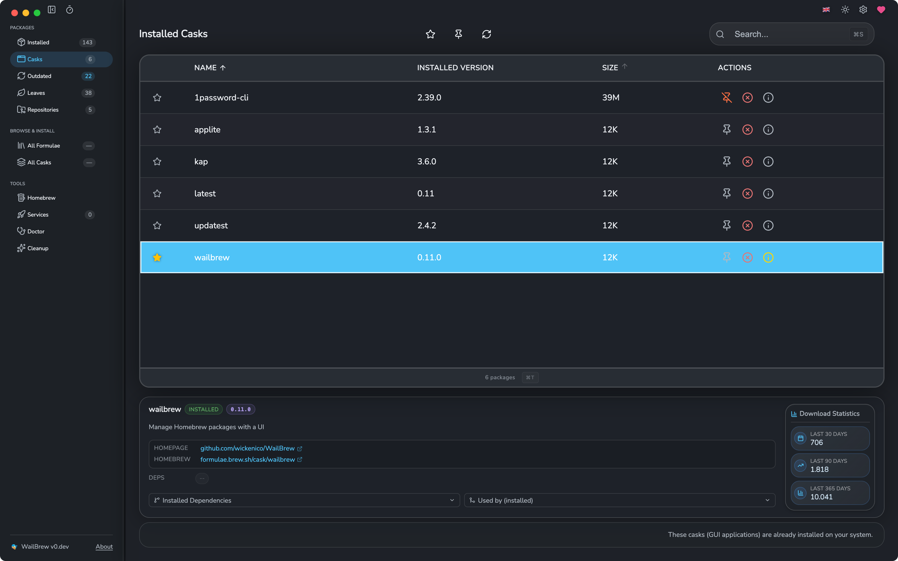Image resolution: width=898 pixels, height=561 pixels.
Task: Uninstall the kap cask
Action: [x=747, y=161]
